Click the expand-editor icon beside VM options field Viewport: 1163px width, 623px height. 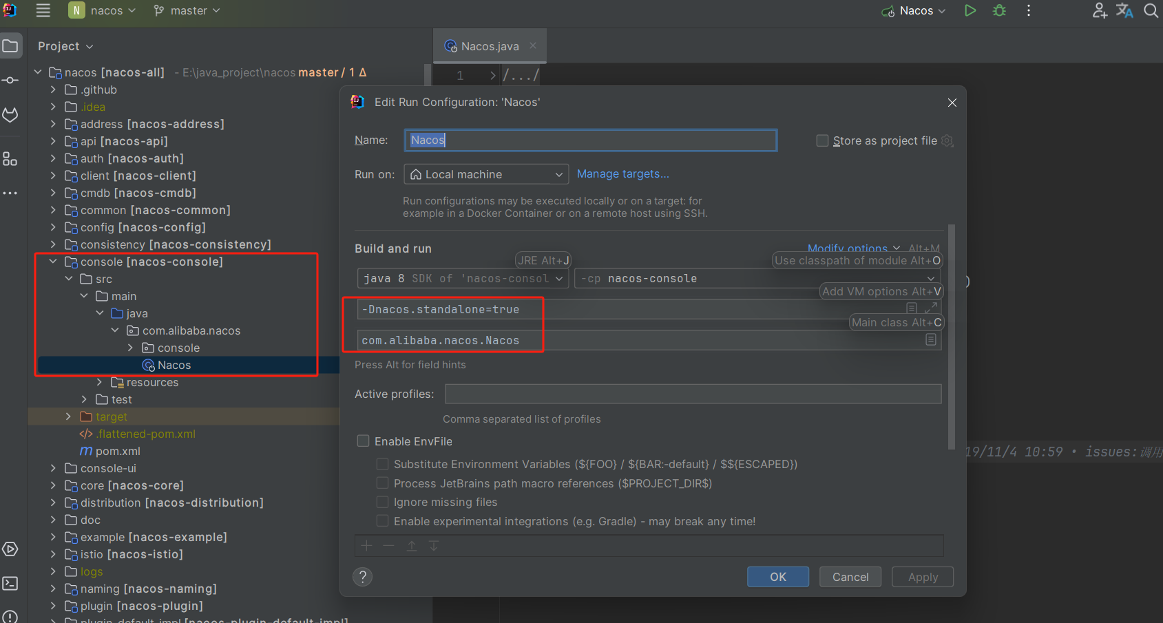click(x=932, y=309)
